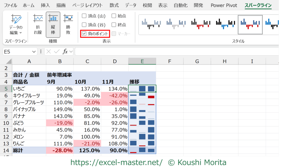Open the Name Box dropdown arrow
The height and width of the screenshot is (167, 297).
pos(34,52)
